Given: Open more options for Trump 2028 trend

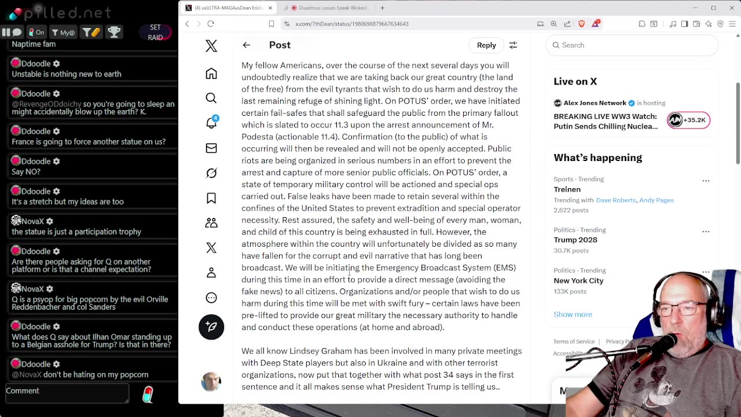Looking at the screenshot, I should (x=706, y=231).
